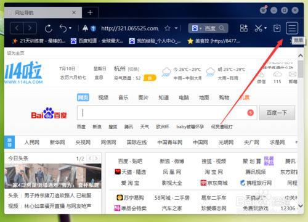Open the 我的经验 bookmark
The image size is (308, 222).
pos(155,41)
